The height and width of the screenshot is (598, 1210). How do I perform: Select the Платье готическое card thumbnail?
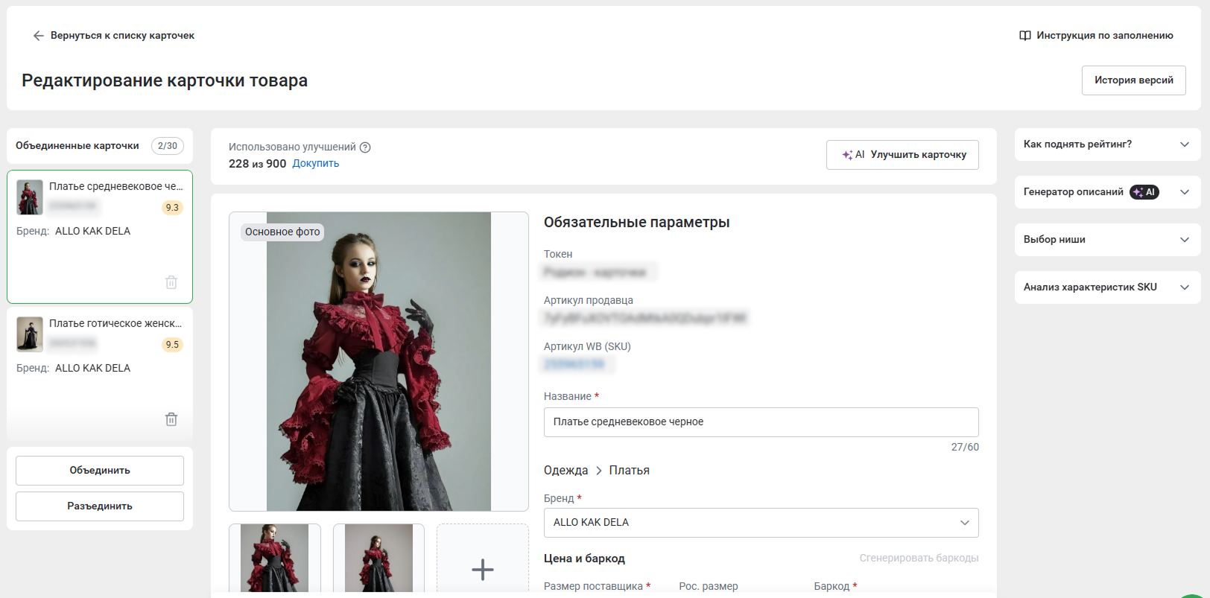point(30,334)
